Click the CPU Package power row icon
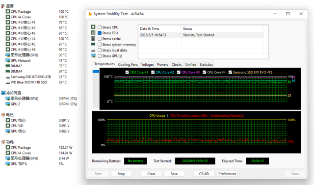 coord(8,147)
